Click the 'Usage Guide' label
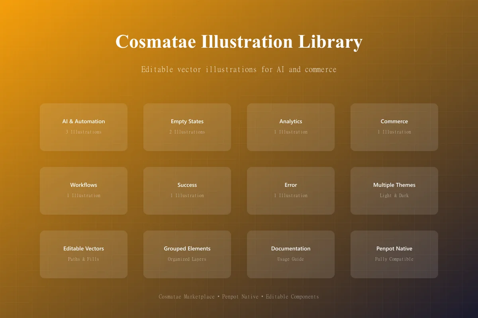Image resolution: width=478 pixels, height=318 pixels. [291, 259]
